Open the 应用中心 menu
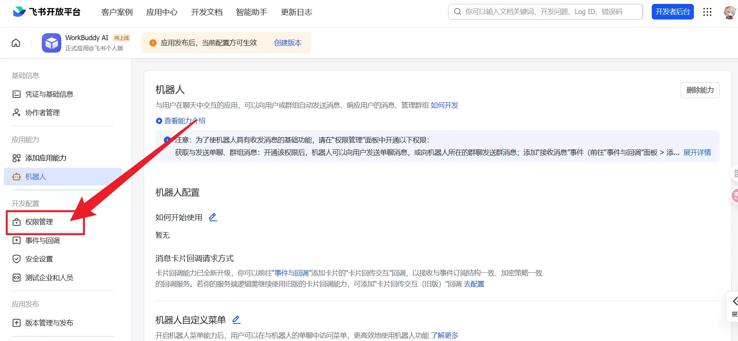This screenshot has height=341, width=738. [162, 12]
